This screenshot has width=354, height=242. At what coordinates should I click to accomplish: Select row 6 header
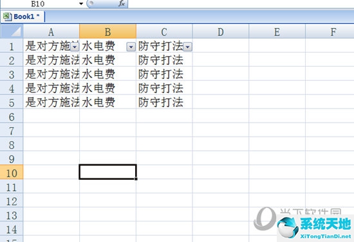click(12, 116)
